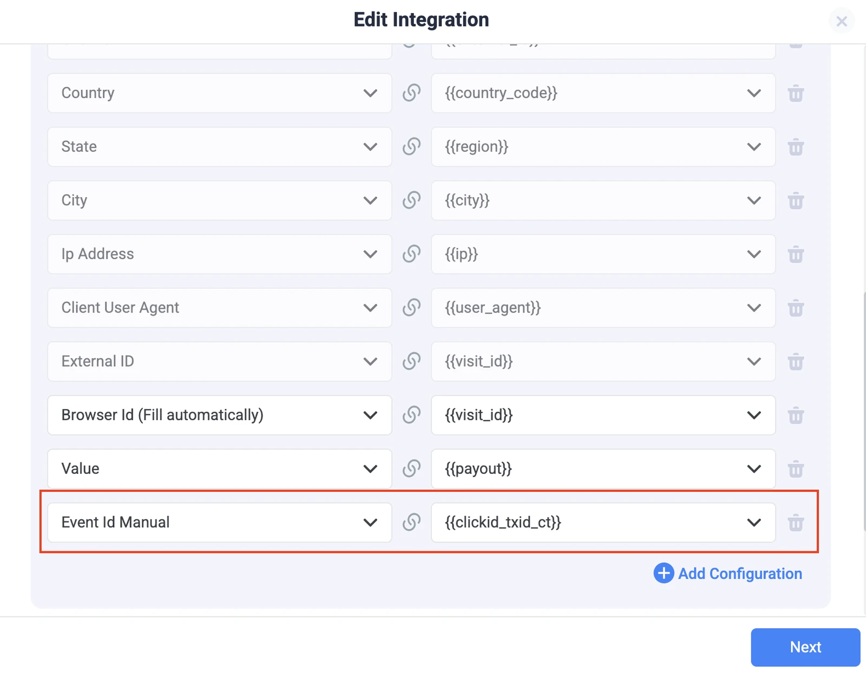866x677 pixels.
Task: Click link icon beside State field
Action: click(x=411, y=146)
